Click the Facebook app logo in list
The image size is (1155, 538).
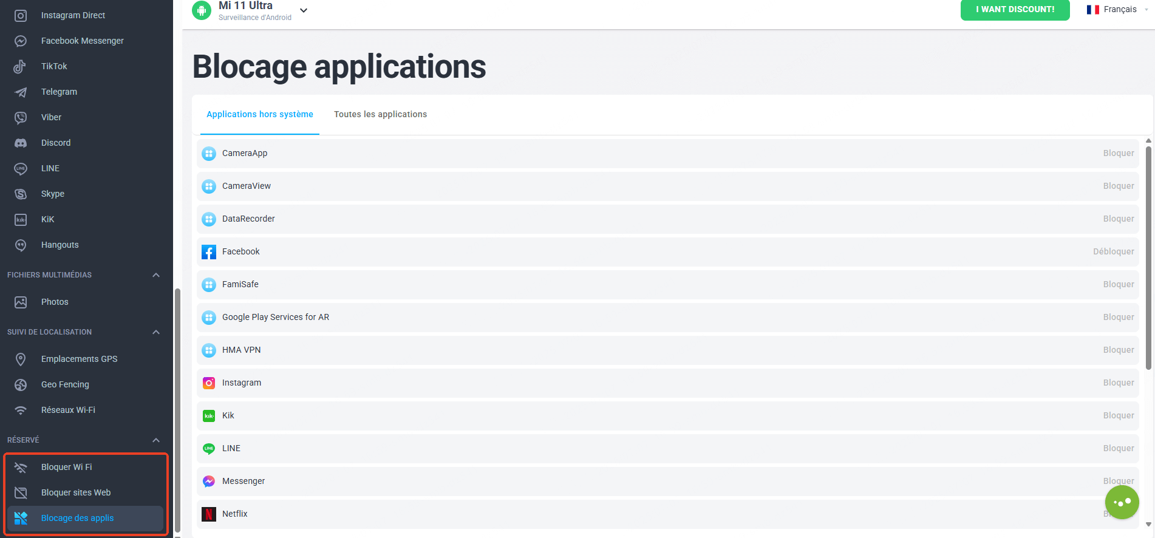coord(209,252)
